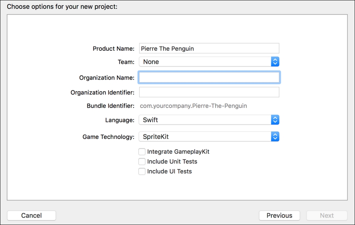This screenshot has width=355, height=225.
Task: Focus the Organization Name input field
Action: point(209,77)
